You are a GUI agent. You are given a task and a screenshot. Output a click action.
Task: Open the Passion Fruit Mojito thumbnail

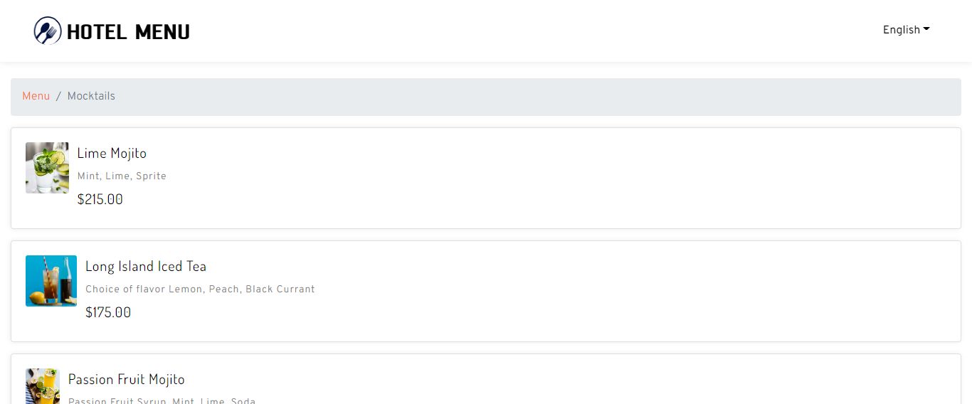[43, 386]
